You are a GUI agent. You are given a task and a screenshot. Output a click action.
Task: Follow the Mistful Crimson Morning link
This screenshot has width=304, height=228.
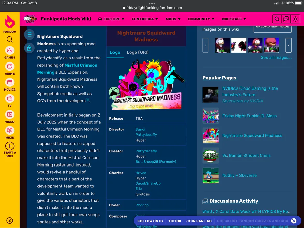coord(67,69)
